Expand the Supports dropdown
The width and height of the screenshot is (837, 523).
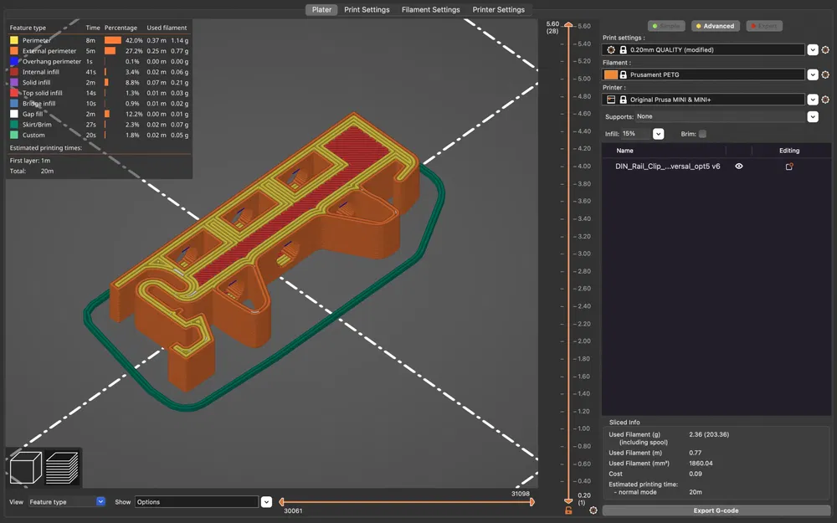click(812, 117)
